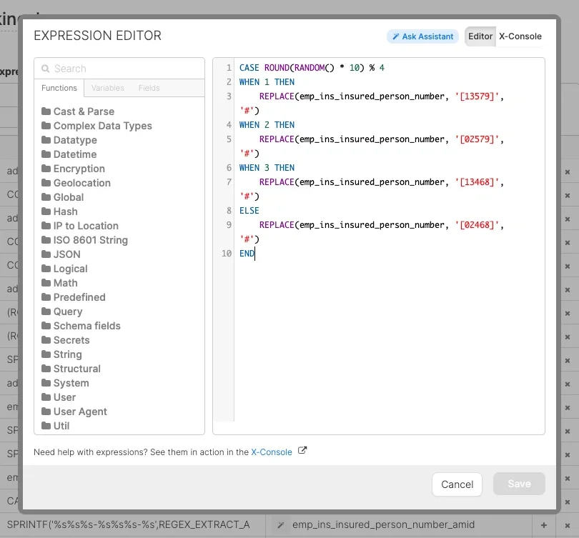Expand the Schema fields folder

coord(81,326)
